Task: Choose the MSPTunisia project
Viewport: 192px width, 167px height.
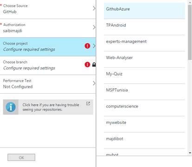Action: click(x=144, y=92)
